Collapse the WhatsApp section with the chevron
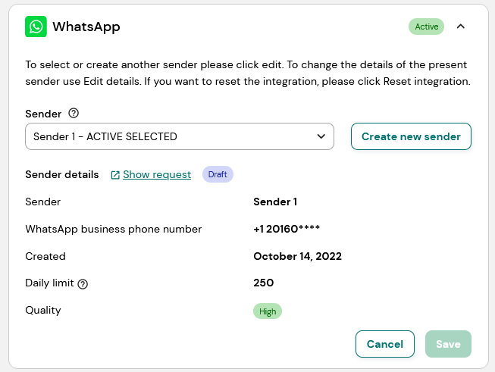The height and width of the screenshot is (372, 495). (461, 27)
